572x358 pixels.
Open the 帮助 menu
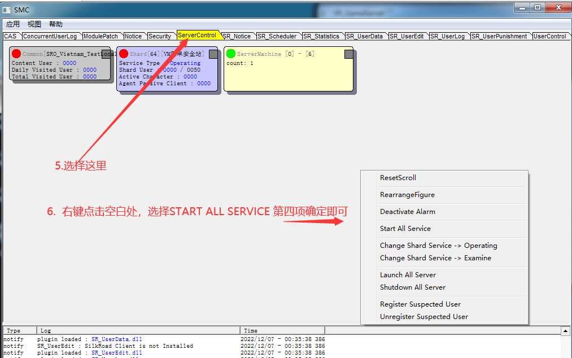(56, 24)
